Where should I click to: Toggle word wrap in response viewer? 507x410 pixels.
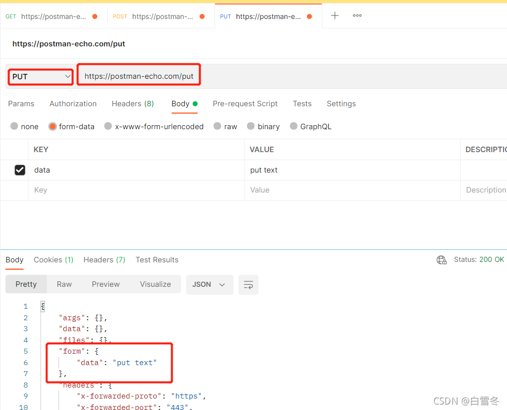coord(249,285)
